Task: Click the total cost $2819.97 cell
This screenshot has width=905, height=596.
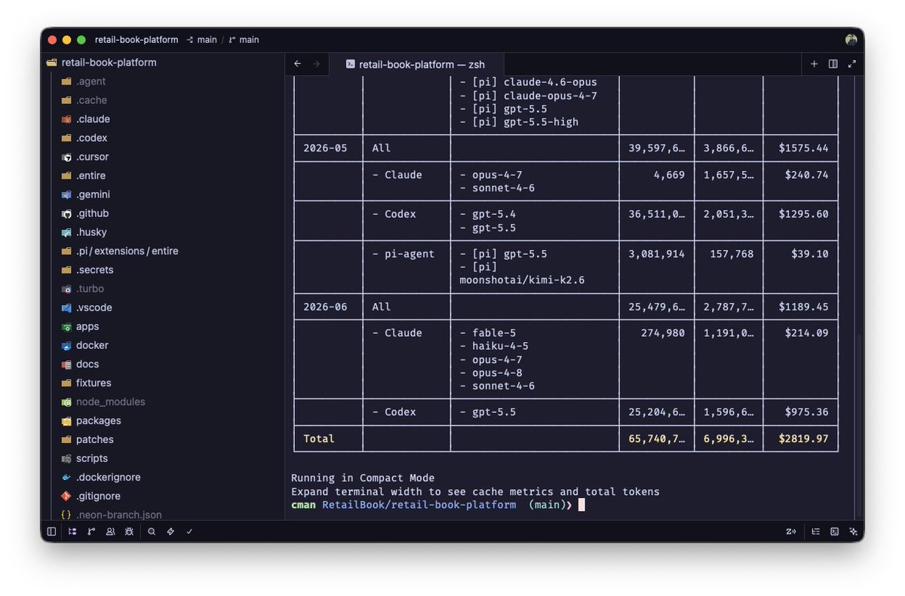Action: [803, 439]
